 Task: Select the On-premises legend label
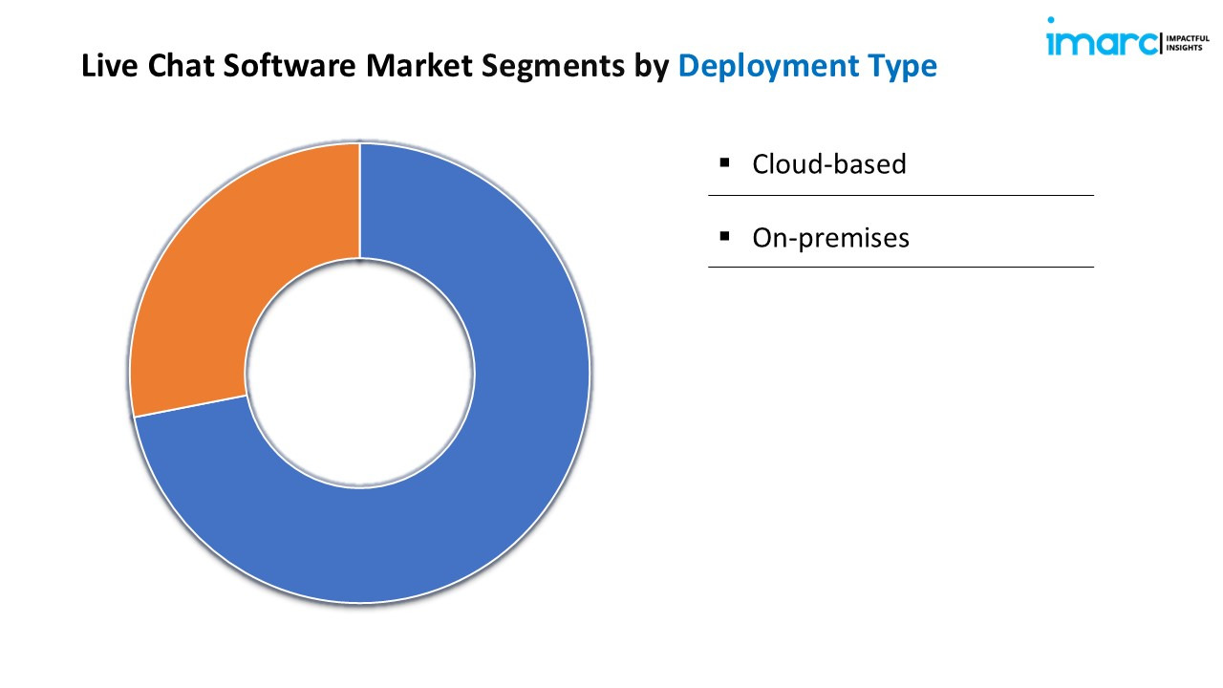[x=830, y=237]
